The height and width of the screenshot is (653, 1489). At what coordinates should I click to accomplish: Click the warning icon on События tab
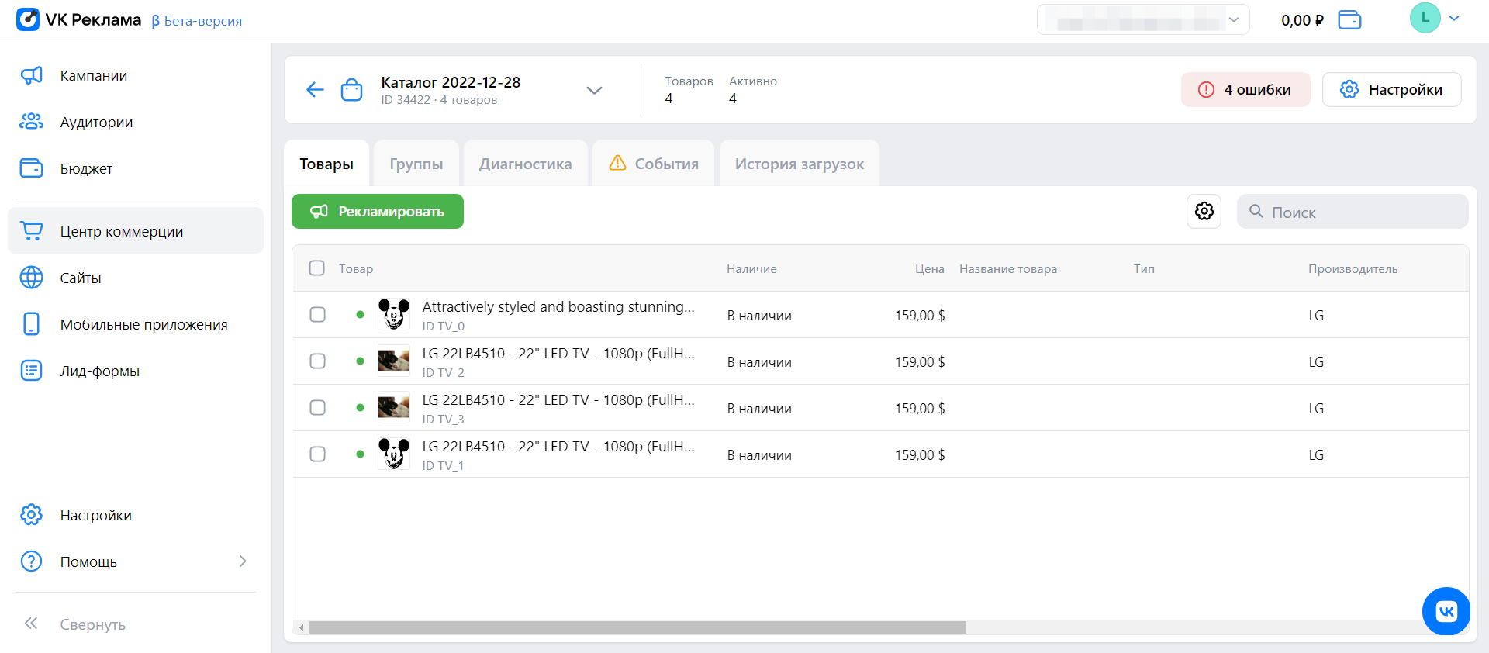(x=617, y=163)
